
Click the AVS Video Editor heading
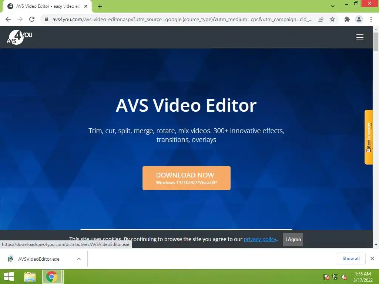[186, 105]
